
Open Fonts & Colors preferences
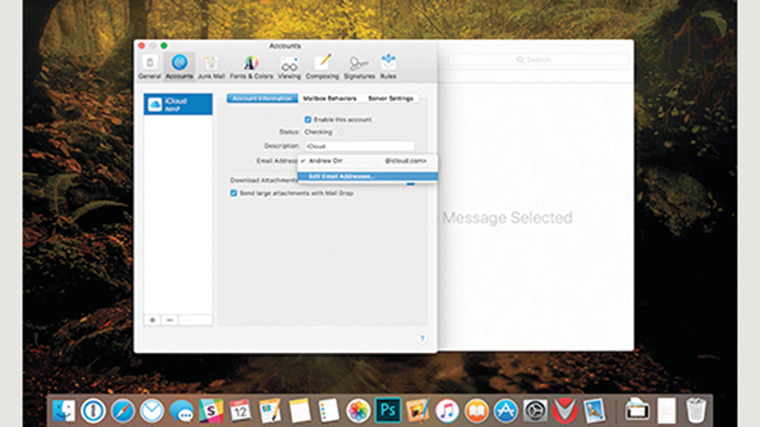coord(251,65)
